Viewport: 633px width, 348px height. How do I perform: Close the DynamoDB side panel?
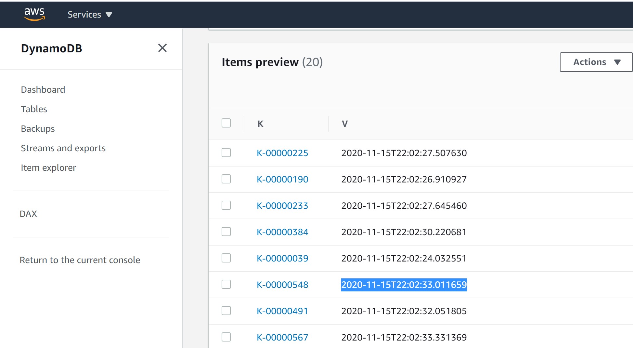pyautogui.click(x=162, y=48)
